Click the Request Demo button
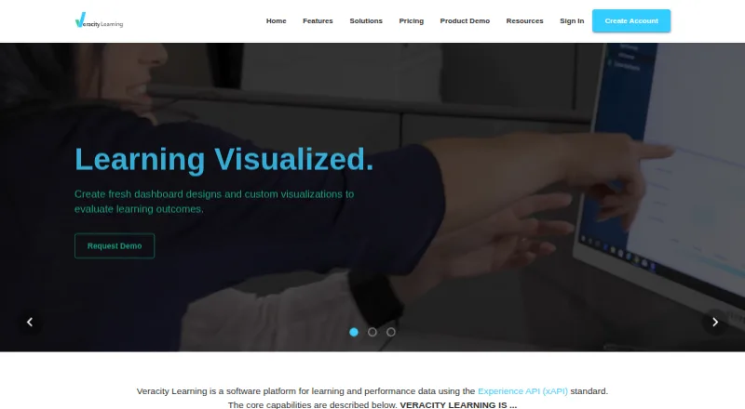The image size is (745, 409). pos(115,245)
